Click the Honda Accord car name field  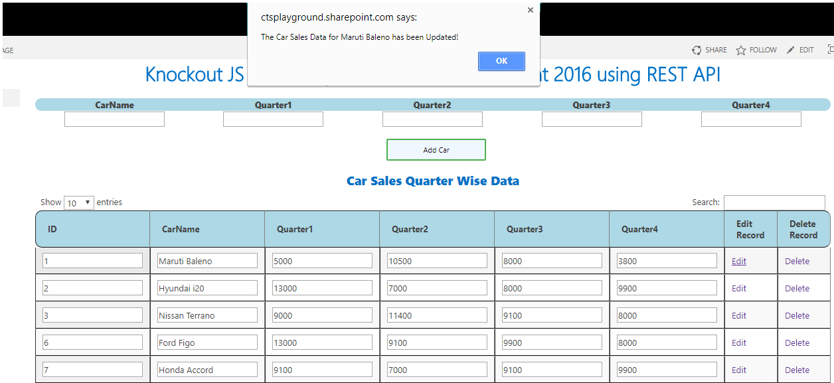pos(207,370)
